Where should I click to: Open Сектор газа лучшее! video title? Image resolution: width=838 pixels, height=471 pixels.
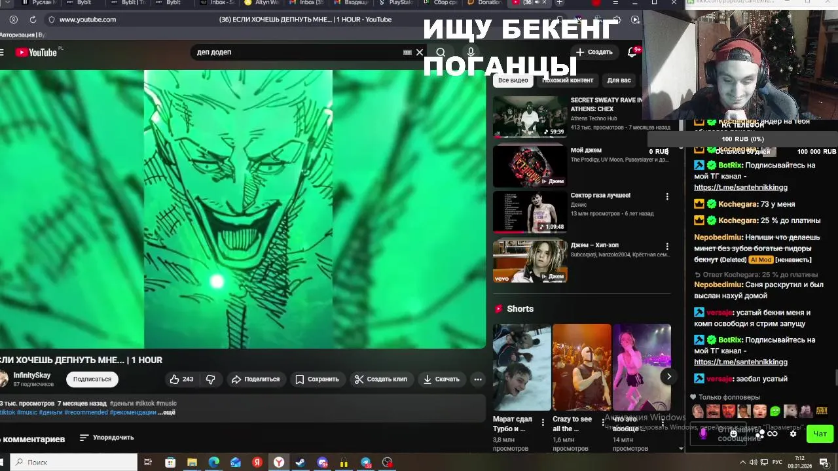(x=600, y=196)
